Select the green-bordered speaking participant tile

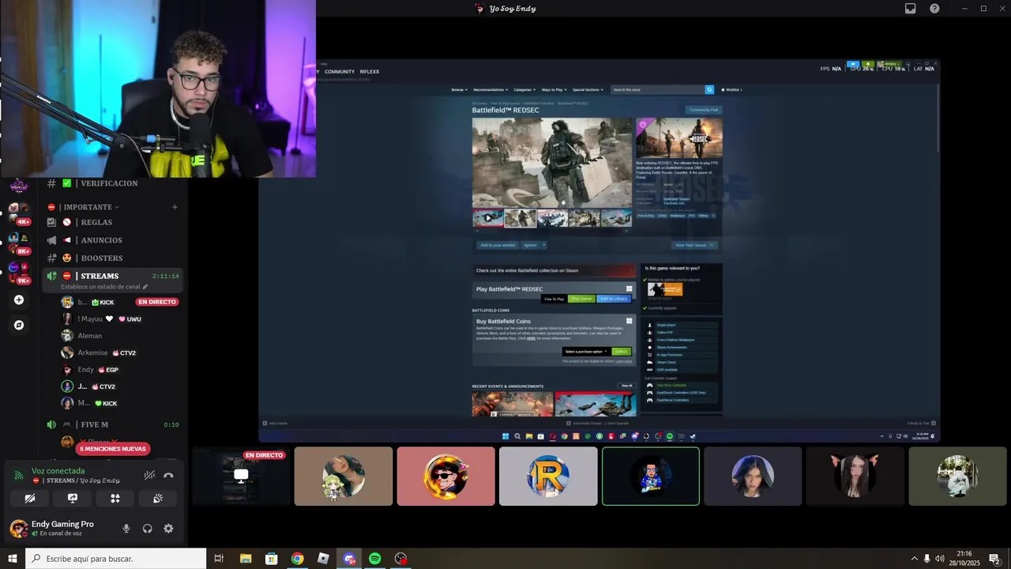click(x=651, y=477)
